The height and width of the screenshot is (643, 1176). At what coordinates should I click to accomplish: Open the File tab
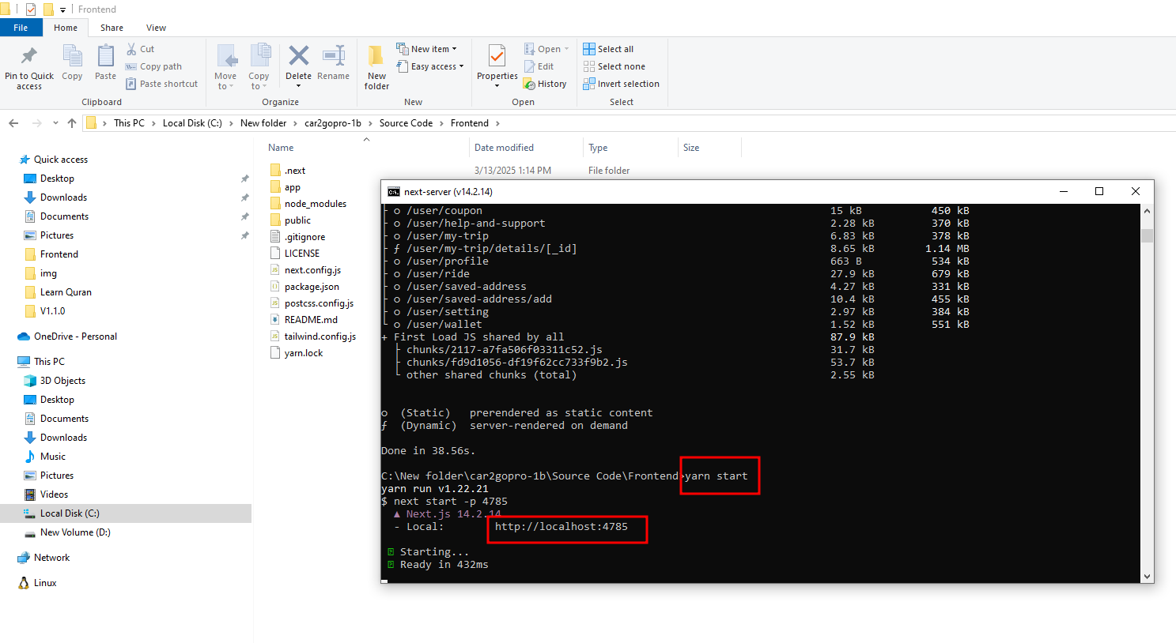[21, 28]
